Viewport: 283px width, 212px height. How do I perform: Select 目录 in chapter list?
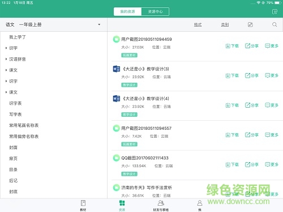tap(13, 169)
